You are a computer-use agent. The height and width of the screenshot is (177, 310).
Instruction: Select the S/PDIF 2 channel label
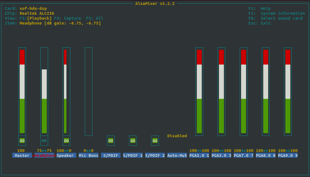coord(155,155)
